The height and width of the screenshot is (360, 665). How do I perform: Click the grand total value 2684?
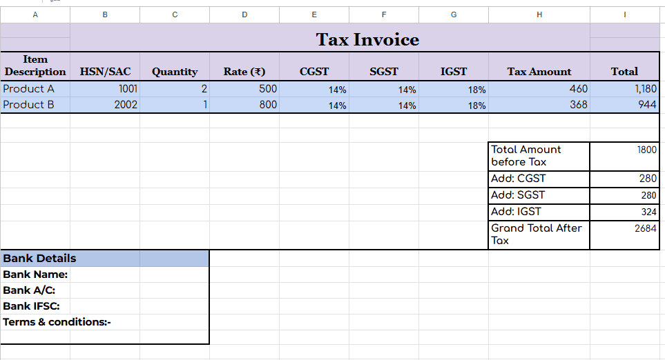pyautogui.click(x=627, y=234)
